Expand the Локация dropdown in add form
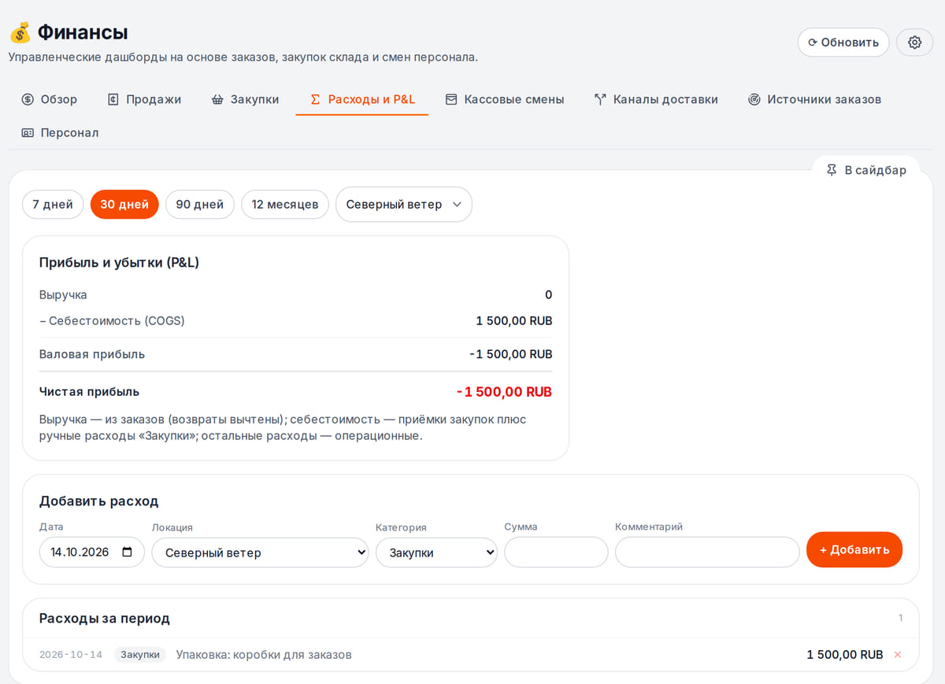Screen dimensions: 945x684 point(260,553)
